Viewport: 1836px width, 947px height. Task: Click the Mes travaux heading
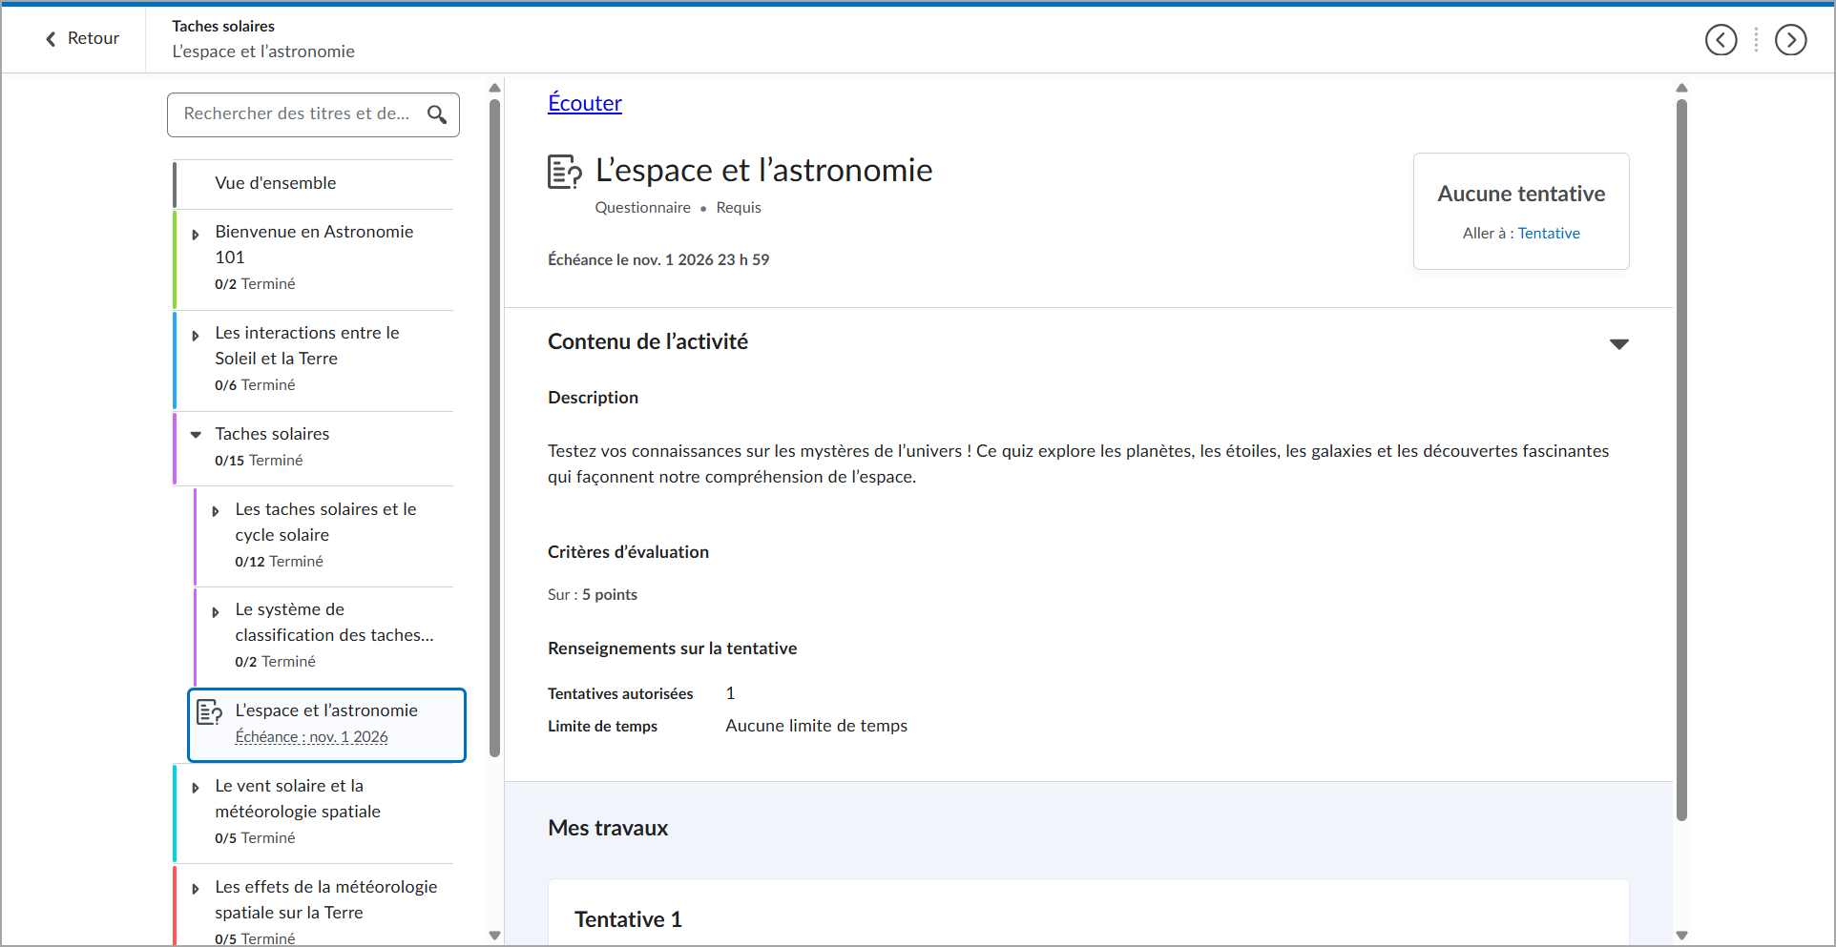608,828
